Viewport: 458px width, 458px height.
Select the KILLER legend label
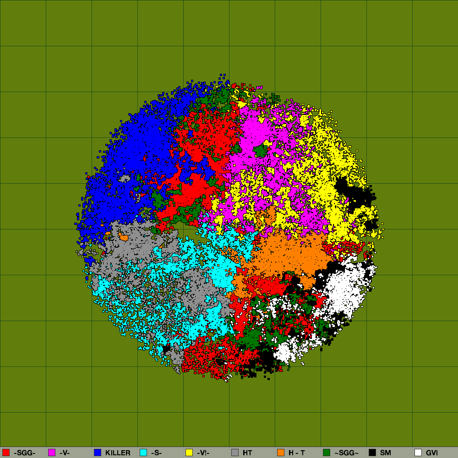118,453
